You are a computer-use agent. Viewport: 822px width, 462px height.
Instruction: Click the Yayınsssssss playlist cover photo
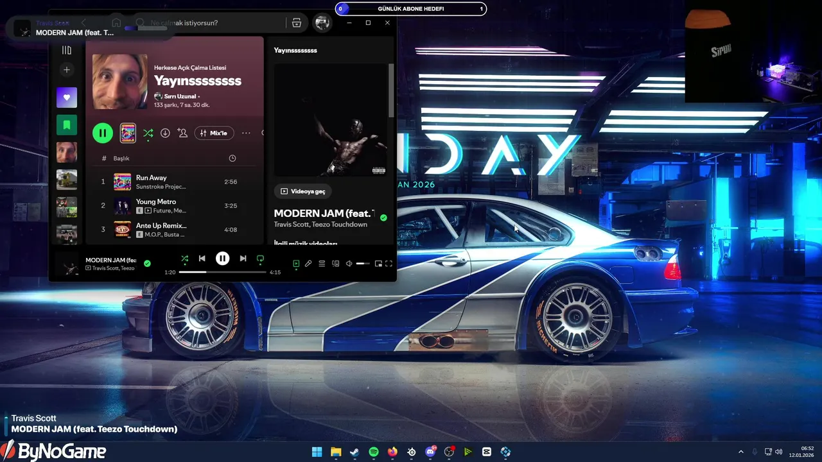pos(119,81)
